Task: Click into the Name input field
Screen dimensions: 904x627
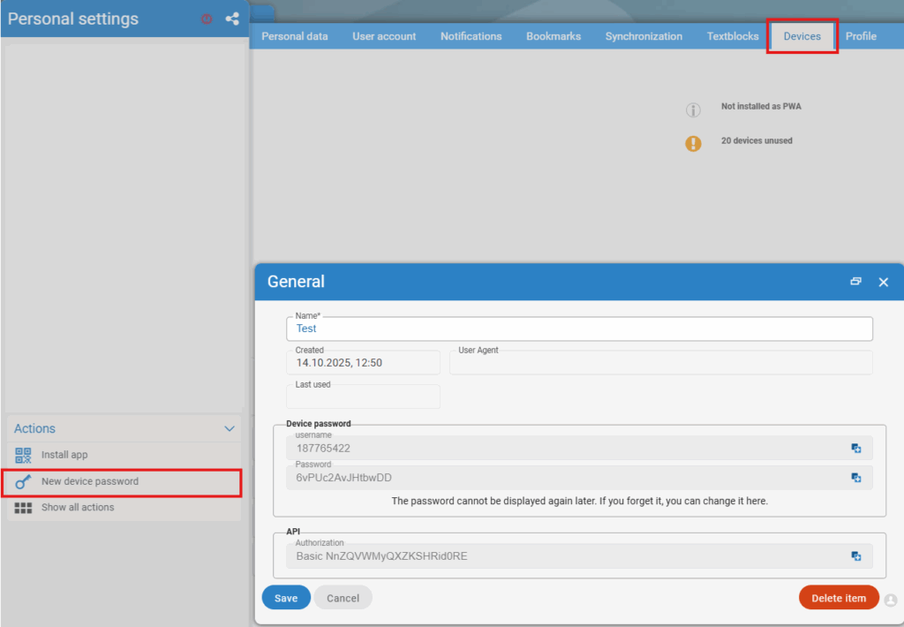Action: [x=579, y=329]
